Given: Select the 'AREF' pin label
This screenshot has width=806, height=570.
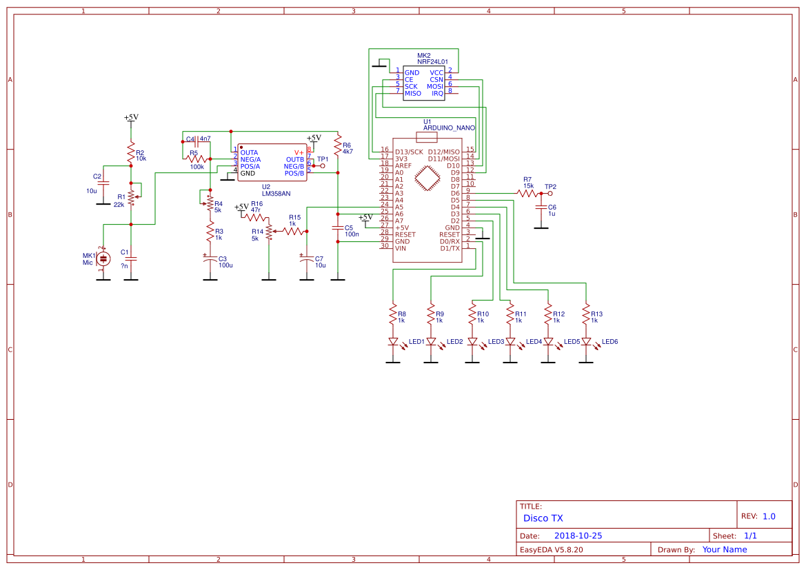Looking at the screenshot, I should pos(403,166).
